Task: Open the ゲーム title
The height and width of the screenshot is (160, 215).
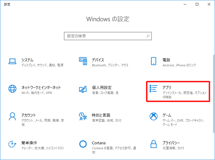Action: click(x=167, y=115)
